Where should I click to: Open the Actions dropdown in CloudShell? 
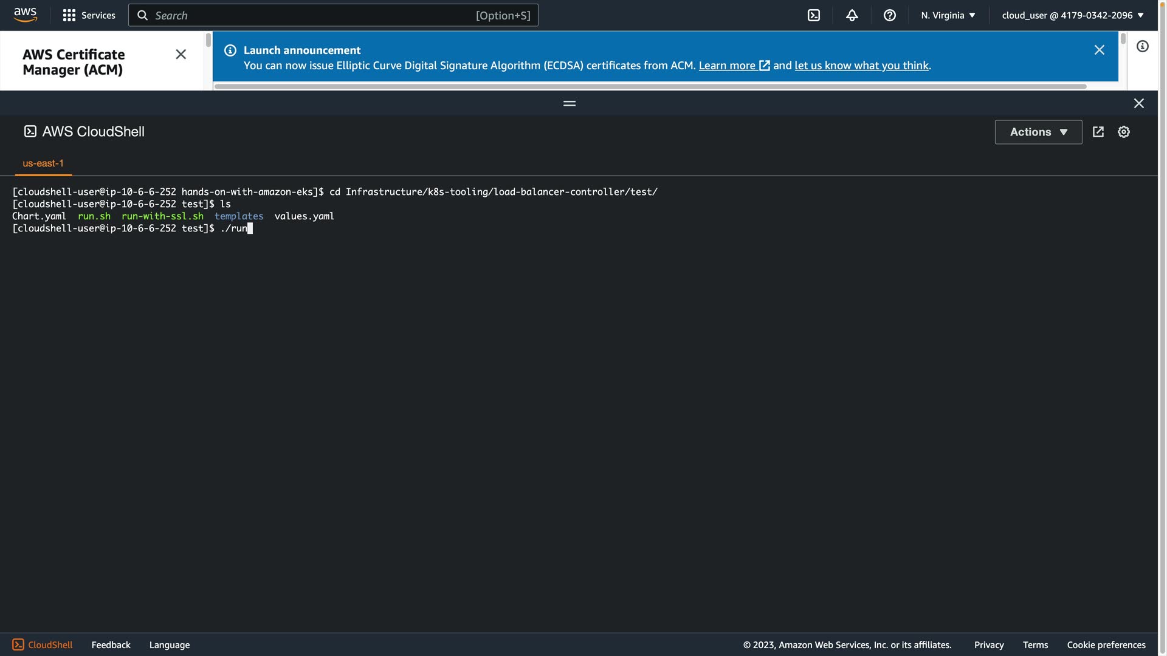click(1038, 132)
